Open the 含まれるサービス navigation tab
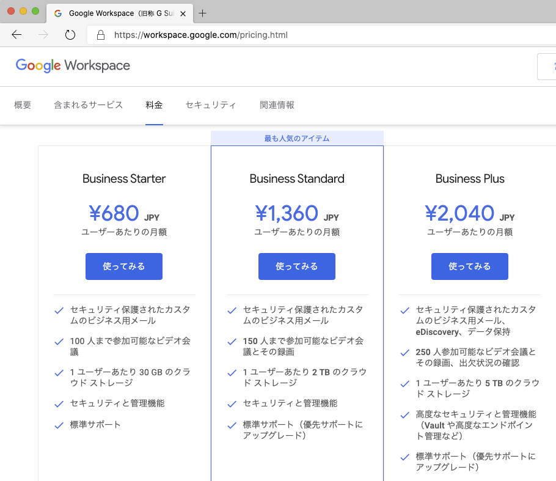This screenshot has height=481, width=556. [89, 105]
